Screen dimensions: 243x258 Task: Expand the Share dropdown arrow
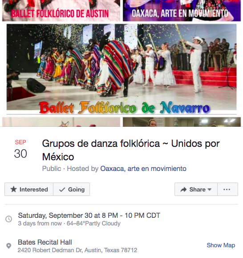[209, 189]
